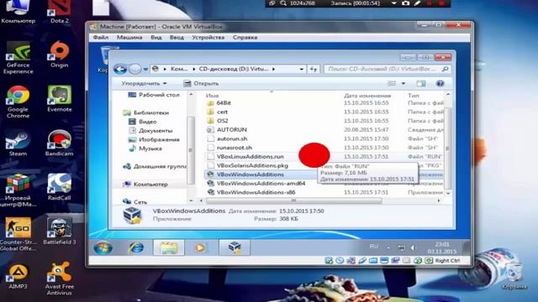Click the Имя column header

[x=212, y=96]
